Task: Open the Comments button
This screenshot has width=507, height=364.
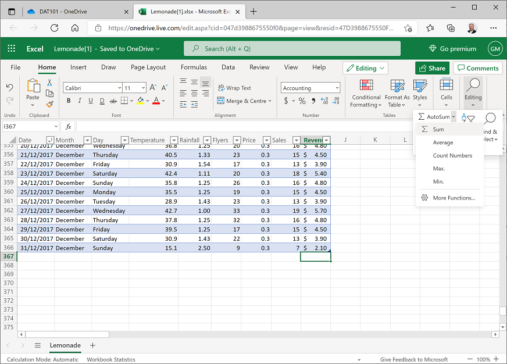Action: 477,68
